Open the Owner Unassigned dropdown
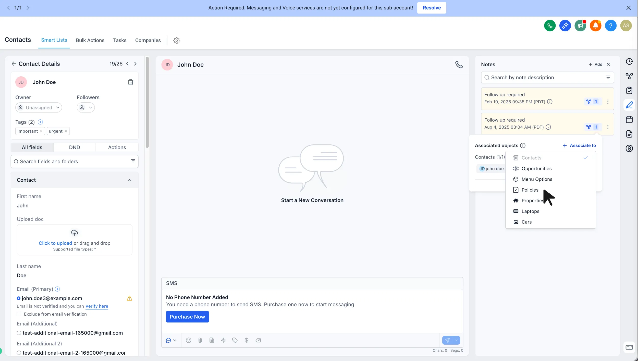This screenshot has width=638, height=361. tap(39, 108)
